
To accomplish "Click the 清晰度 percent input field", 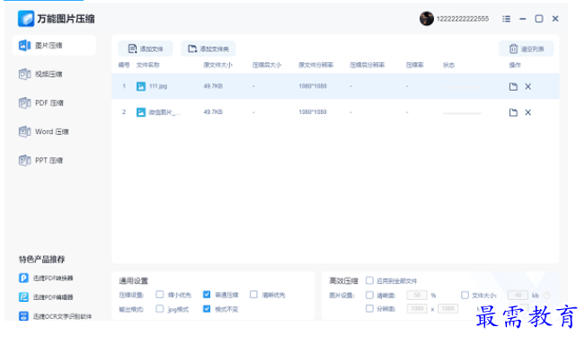I will coord(417,295).
